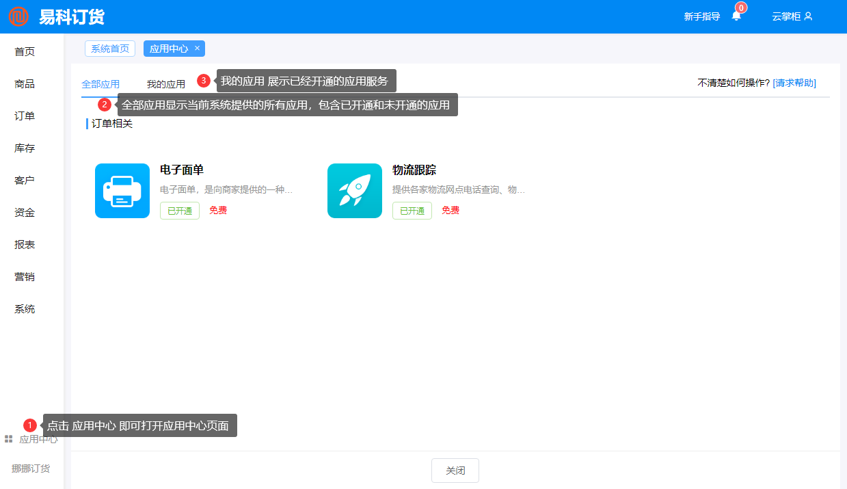Click the 易科订货 logo icon
The height and width of the screenshot is (489, 847).
click(18, 16)
